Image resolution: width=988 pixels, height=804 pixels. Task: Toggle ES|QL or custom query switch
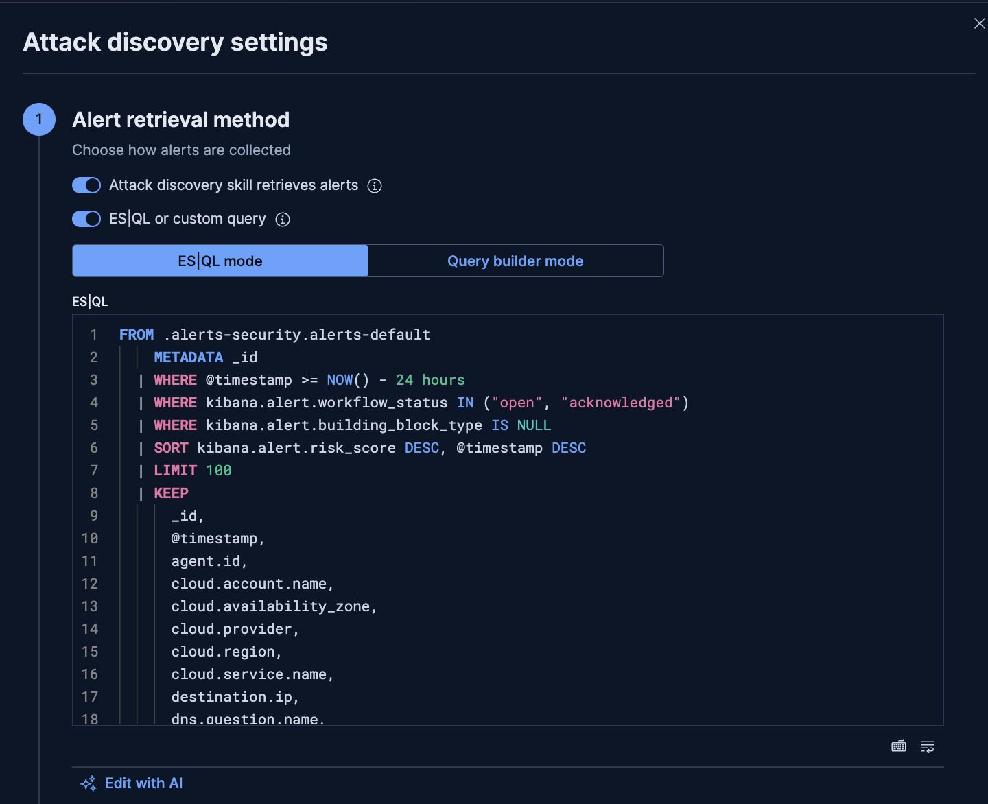[86, 219]
